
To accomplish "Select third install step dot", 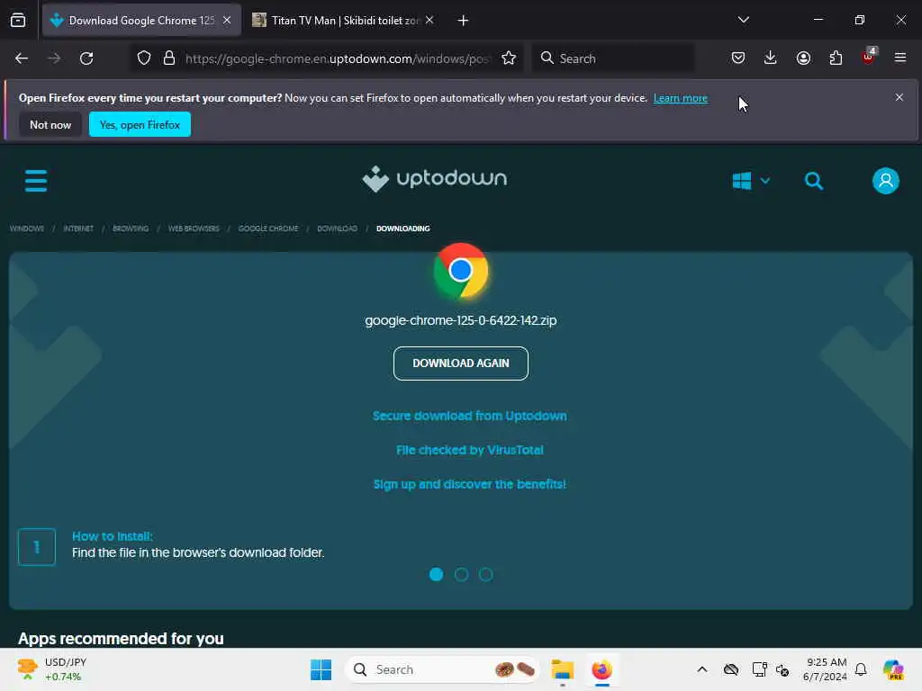I will pyautogui.click(x=485, y=574).
